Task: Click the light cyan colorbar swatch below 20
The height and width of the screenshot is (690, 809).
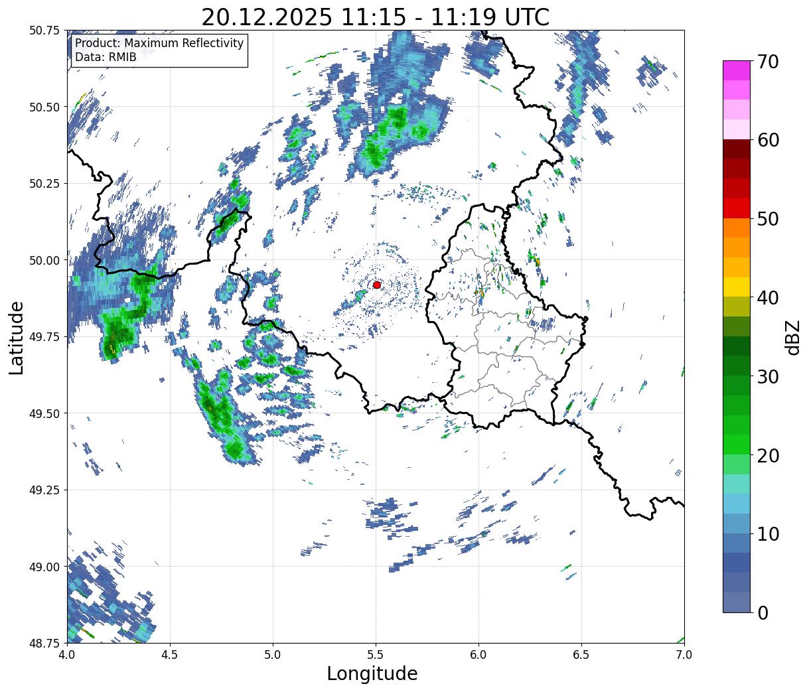Action: 737,484
